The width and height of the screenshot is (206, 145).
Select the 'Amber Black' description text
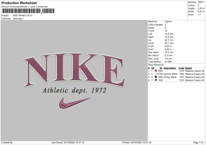[170, 77]
